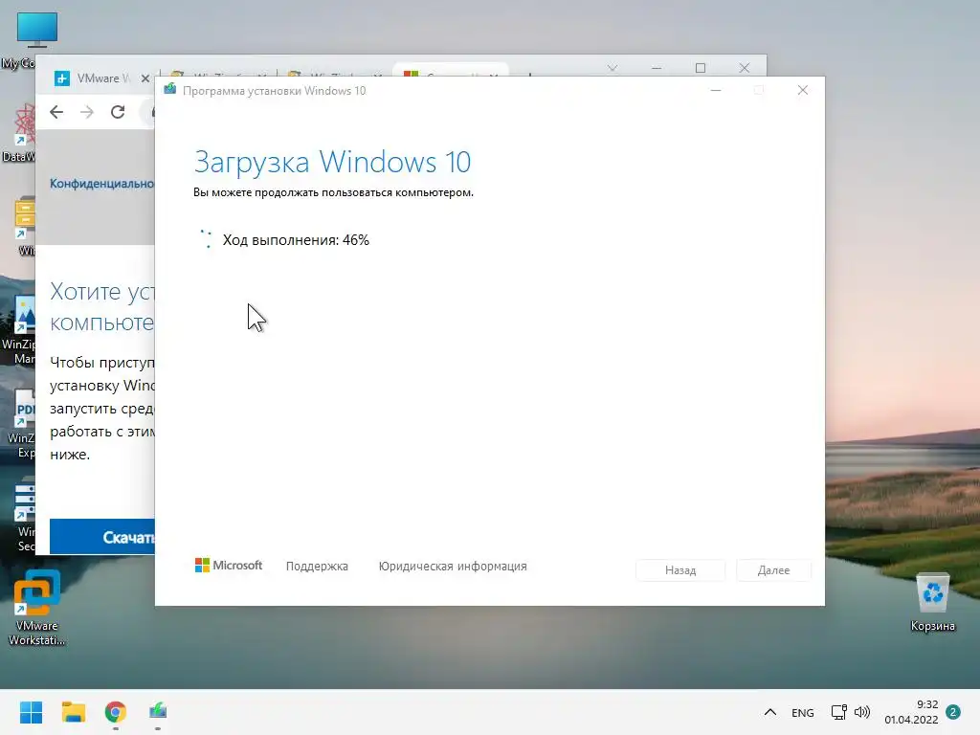The height and width of the screenshot is (735, 980).
Task: Open Chrome's tab search chevron
Action: tap(612, 68)
